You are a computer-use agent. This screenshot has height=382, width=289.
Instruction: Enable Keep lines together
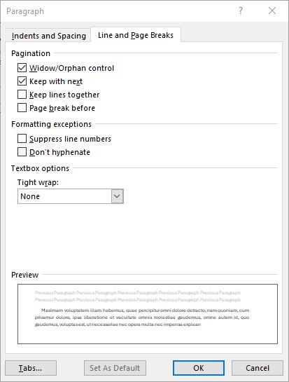point(22,95)
